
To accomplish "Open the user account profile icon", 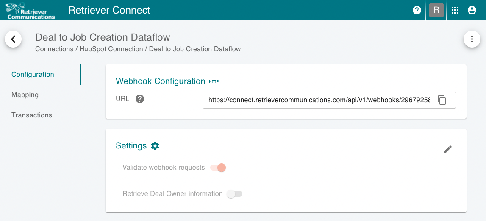I will tap(472, 10).
